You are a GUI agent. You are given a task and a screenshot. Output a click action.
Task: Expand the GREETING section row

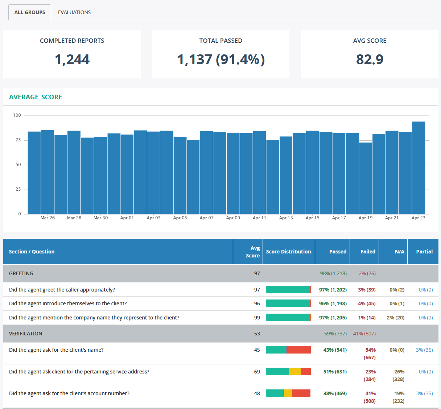(21, 273)
